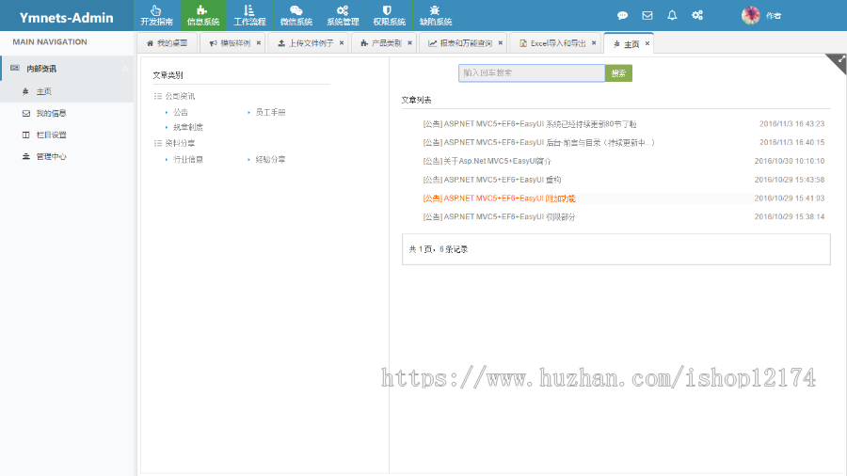Viewport: 847px width, 476px height.
Task: Open article 关于Asp.Net MVC5+EasyUI简介
Action: click(487, 161)
